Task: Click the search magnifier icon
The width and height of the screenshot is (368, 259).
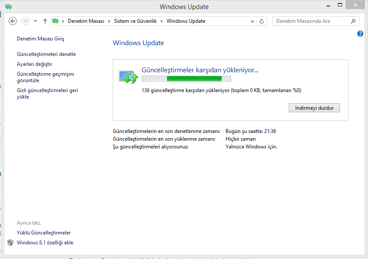Action: [353, 21]
